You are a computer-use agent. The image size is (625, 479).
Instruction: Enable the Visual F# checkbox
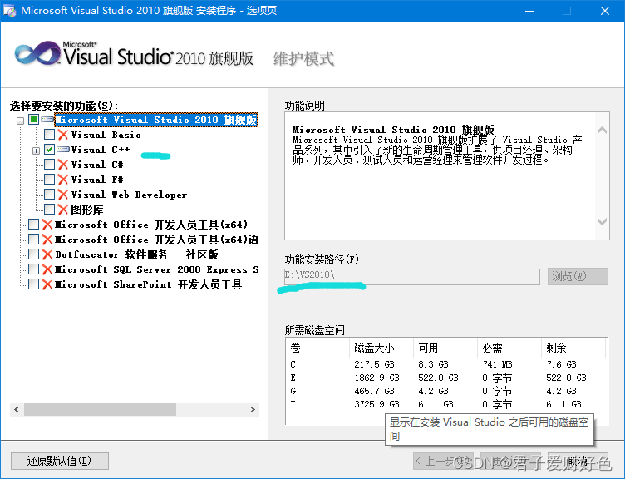pos(49,180)
